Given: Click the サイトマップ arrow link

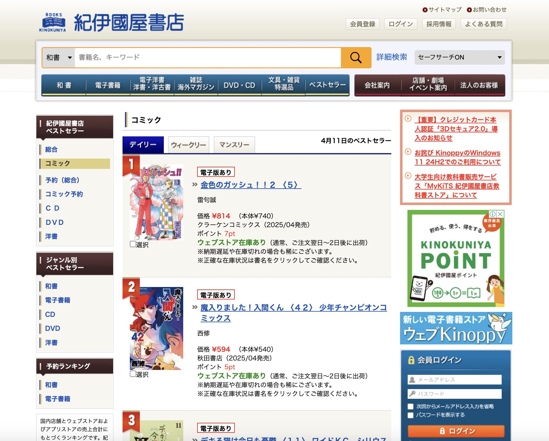Looking at the screenshot, I should coord(442,10).
